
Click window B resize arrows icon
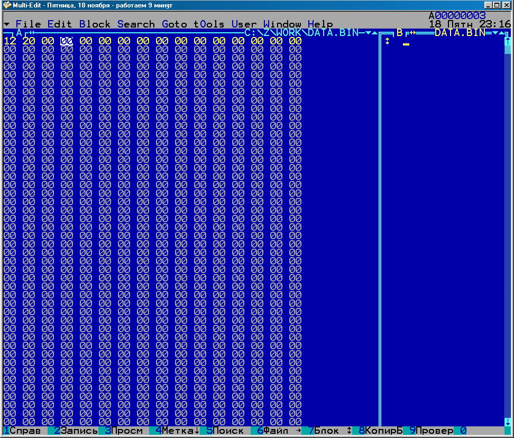pos(413,33)
